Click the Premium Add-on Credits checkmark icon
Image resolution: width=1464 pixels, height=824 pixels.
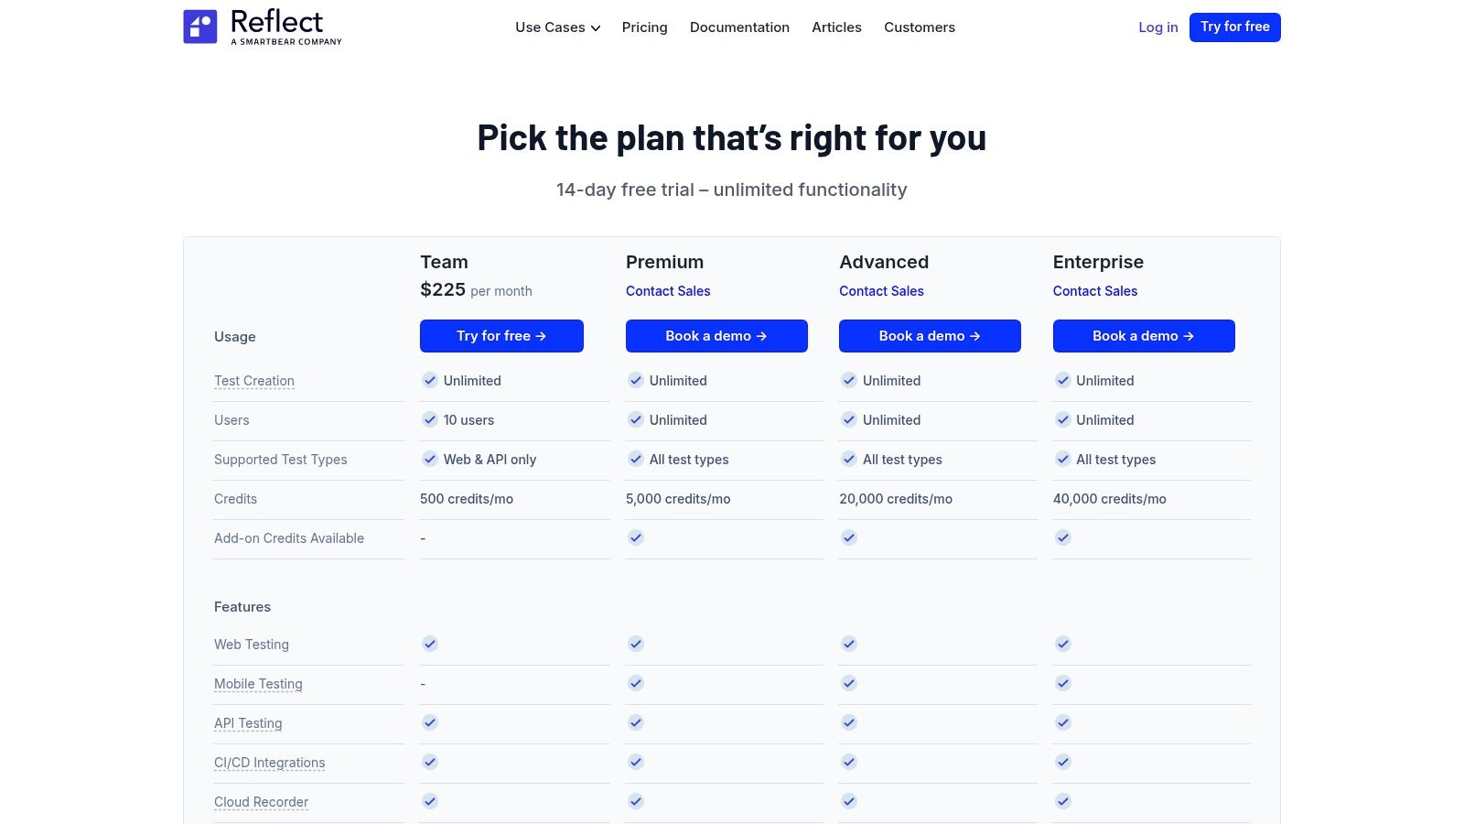[636, 538]
